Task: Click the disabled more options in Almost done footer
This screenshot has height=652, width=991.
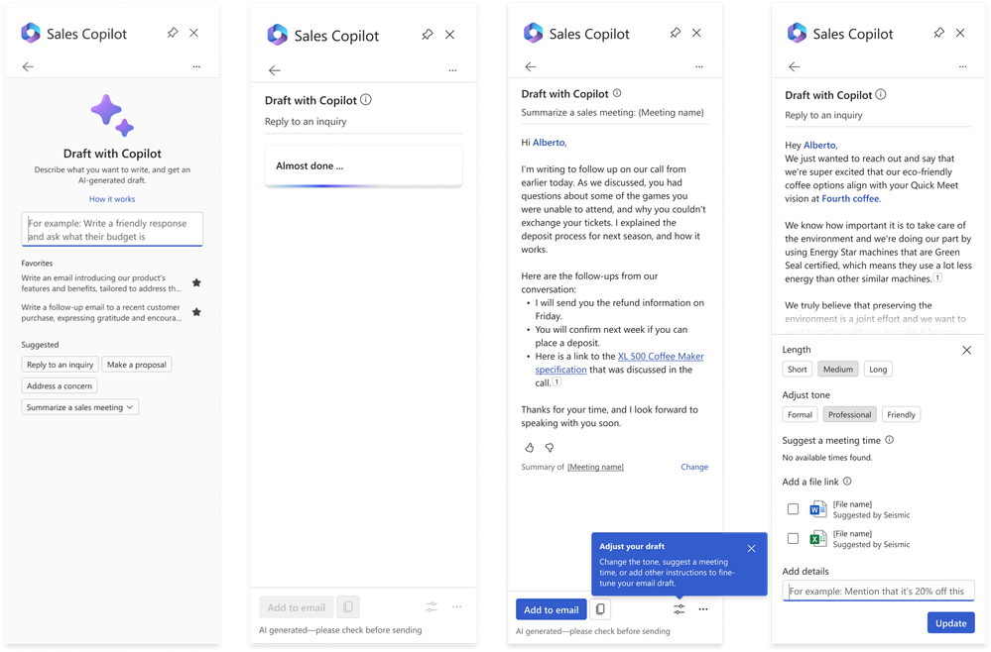Action: pyautogui.click(x=457, y=607)
